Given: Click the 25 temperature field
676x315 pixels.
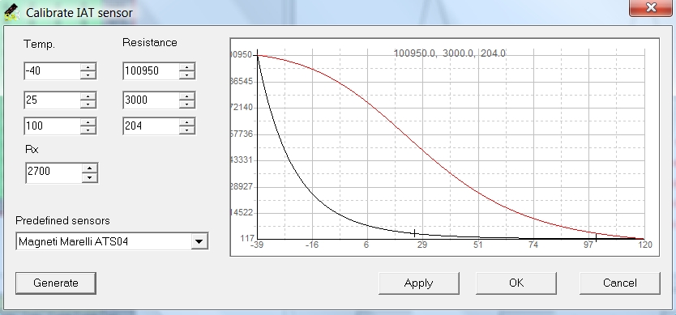Looking at the screenshot, I should (52, 100).
